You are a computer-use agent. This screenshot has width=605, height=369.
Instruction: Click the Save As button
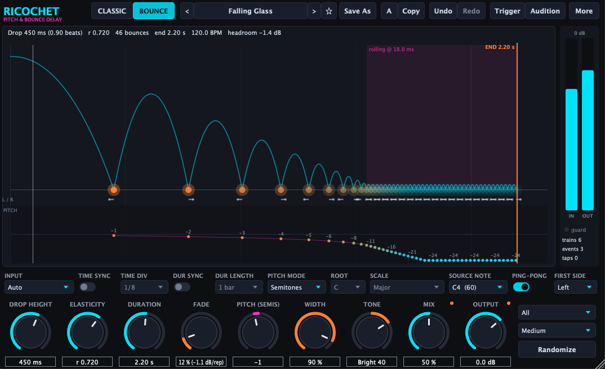click(x=357, y=11)
